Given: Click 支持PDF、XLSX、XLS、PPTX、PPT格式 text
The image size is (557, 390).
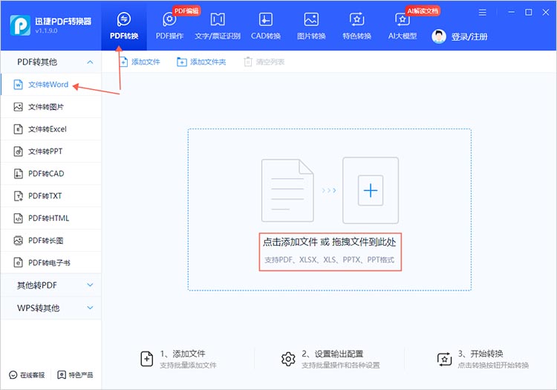Looking at the screenshot, I should coord(329,260).
